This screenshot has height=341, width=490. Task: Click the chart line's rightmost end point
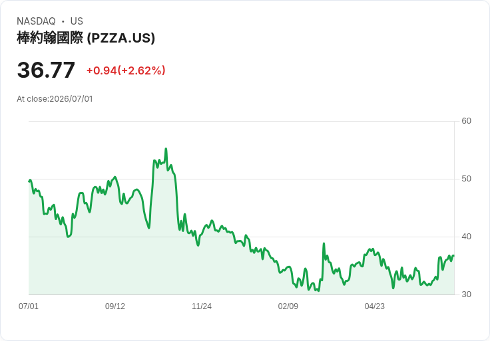coord(454,255)
